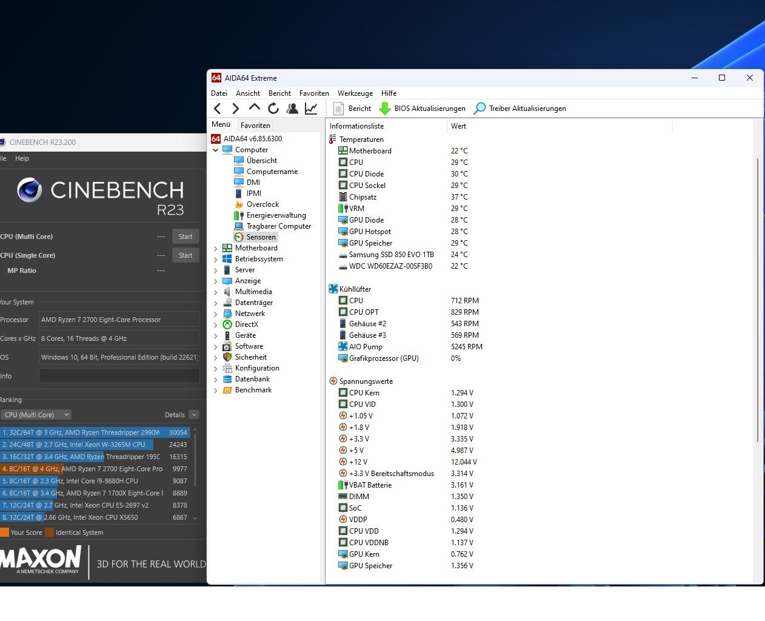Select Sensoren tree item

click(255, 237)
